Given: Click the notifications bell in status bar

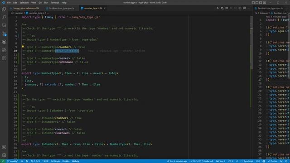Looking at the screenshot, I should point(286,161).
